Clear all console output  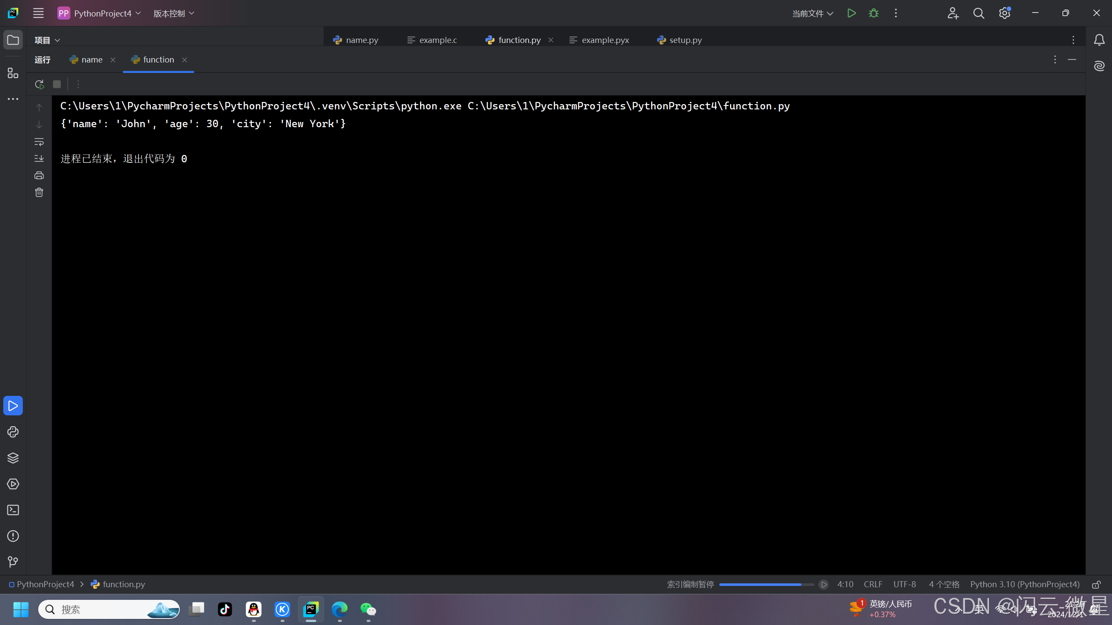(x=39, y=192)
